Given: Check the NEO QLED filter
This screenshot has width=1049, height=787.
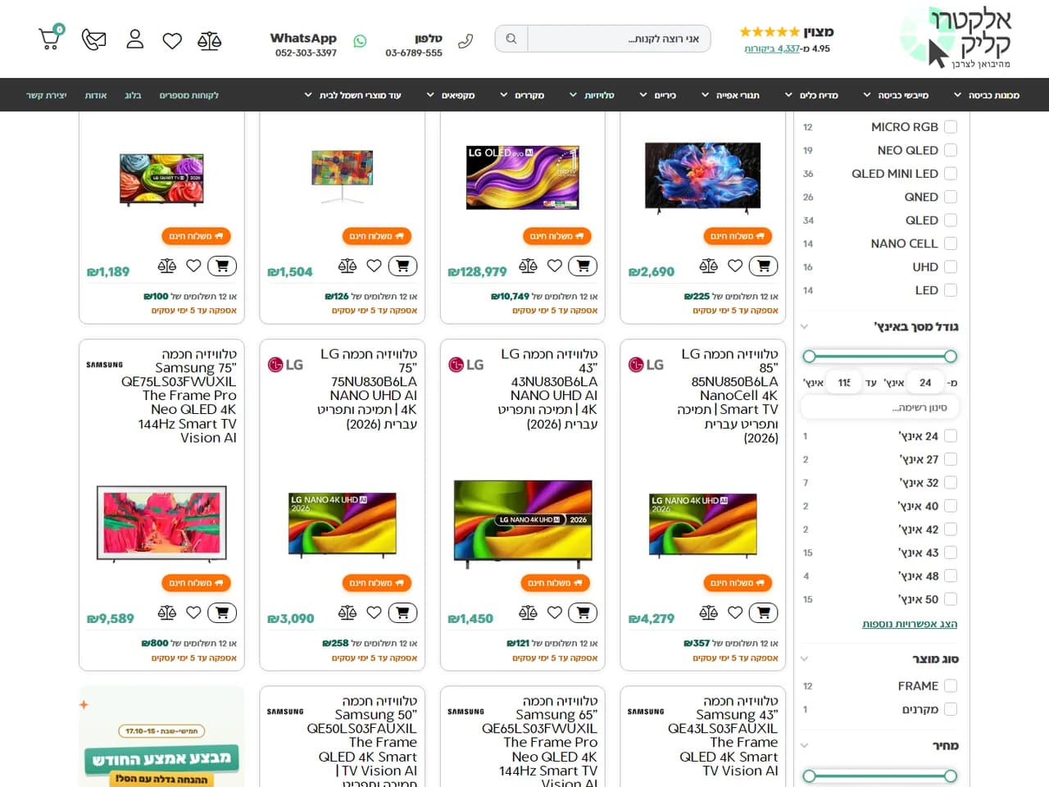Looking at the screenshot, I should [951, 150].
